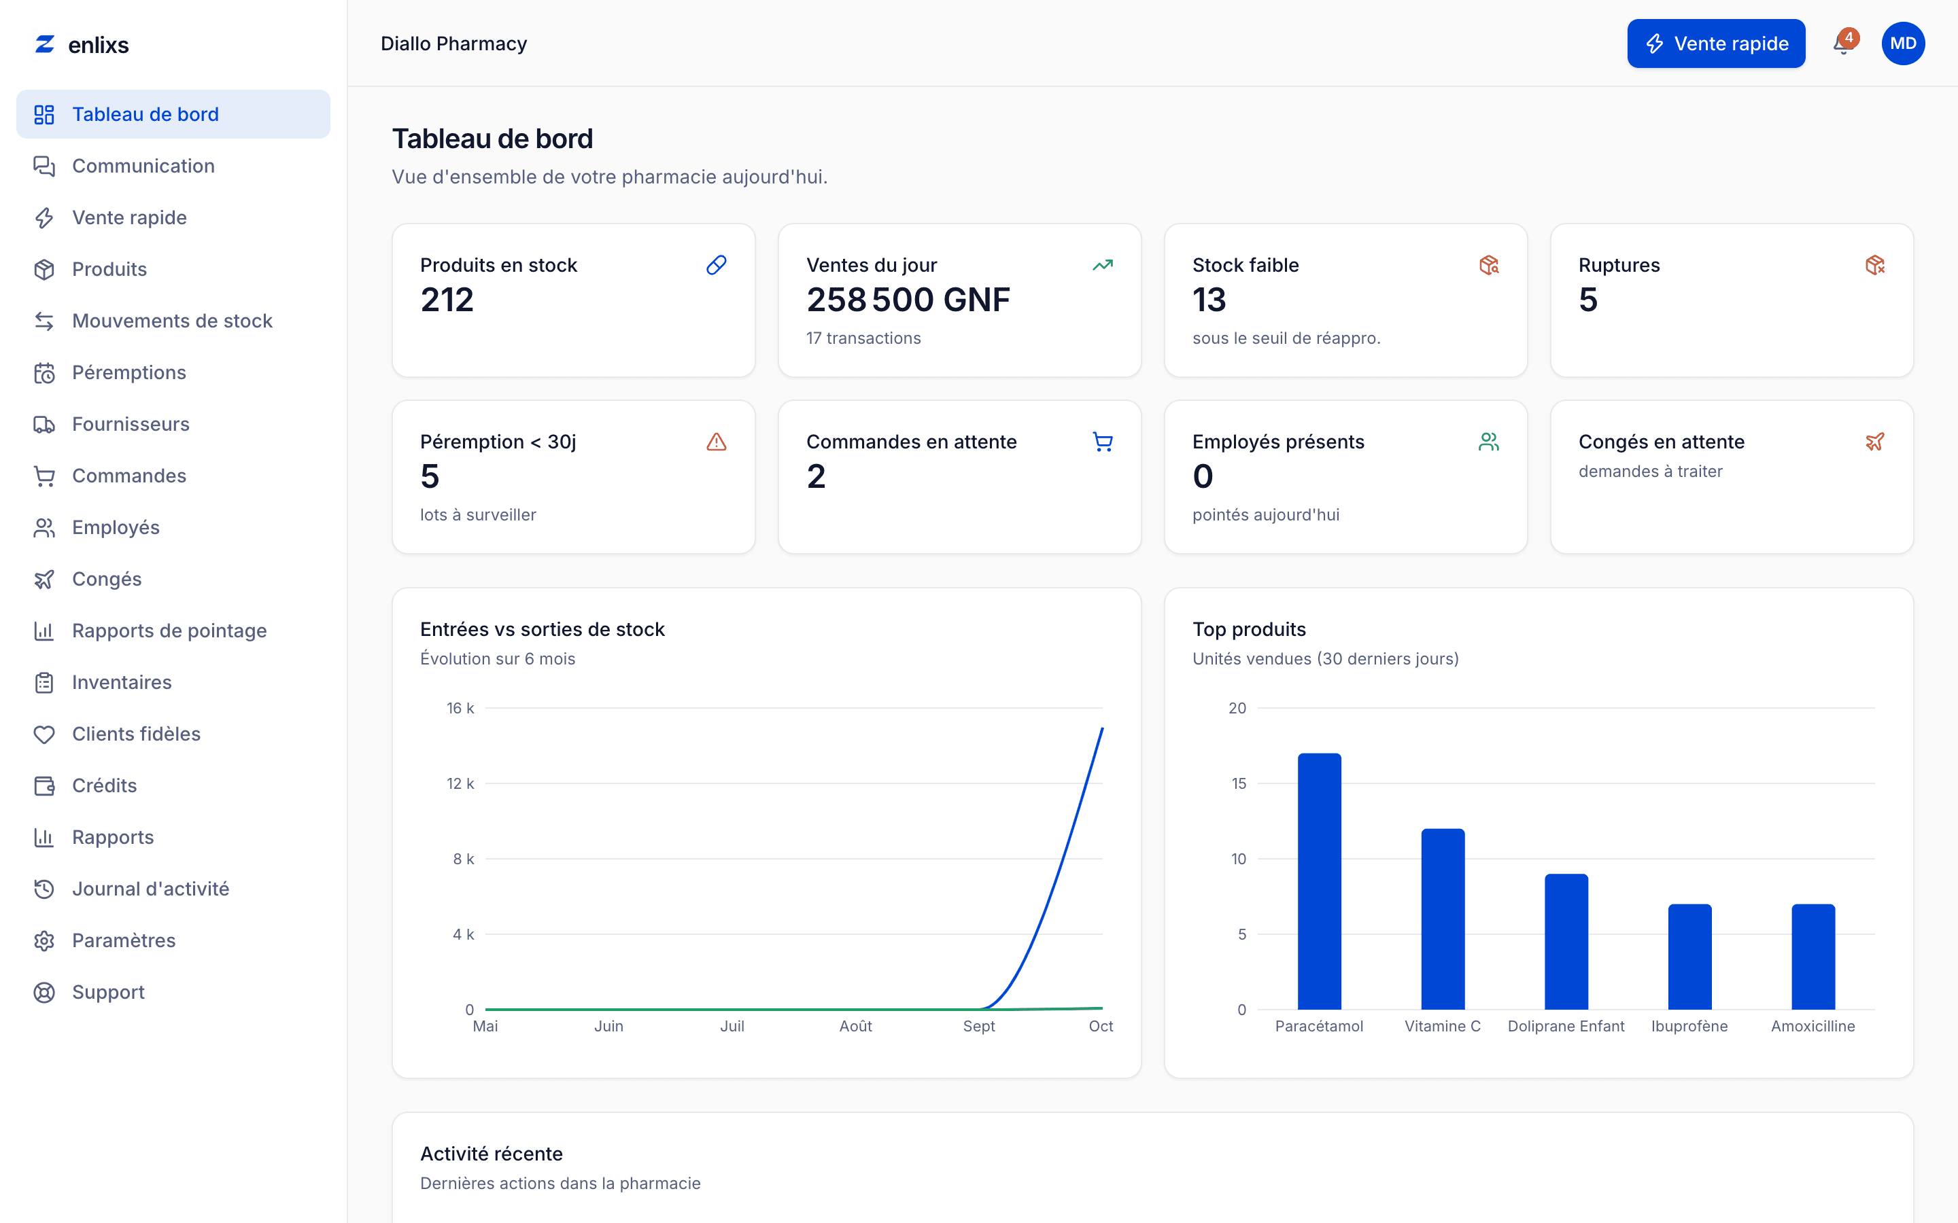Image resolution: width=1958 pixels, height=1223 pixels.
Task: Click the people icon in Employés présents card
Action: tap(1489, 442)
